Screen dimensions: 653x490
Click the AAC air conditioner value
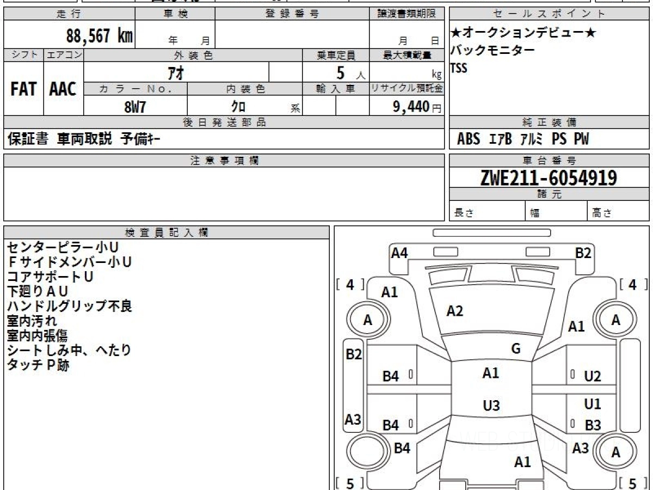click(63, 89)
